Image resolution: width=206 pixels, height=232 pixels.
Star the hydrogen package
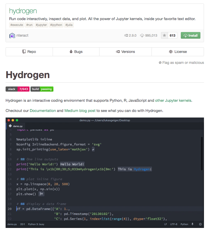[x=164, y=35]
